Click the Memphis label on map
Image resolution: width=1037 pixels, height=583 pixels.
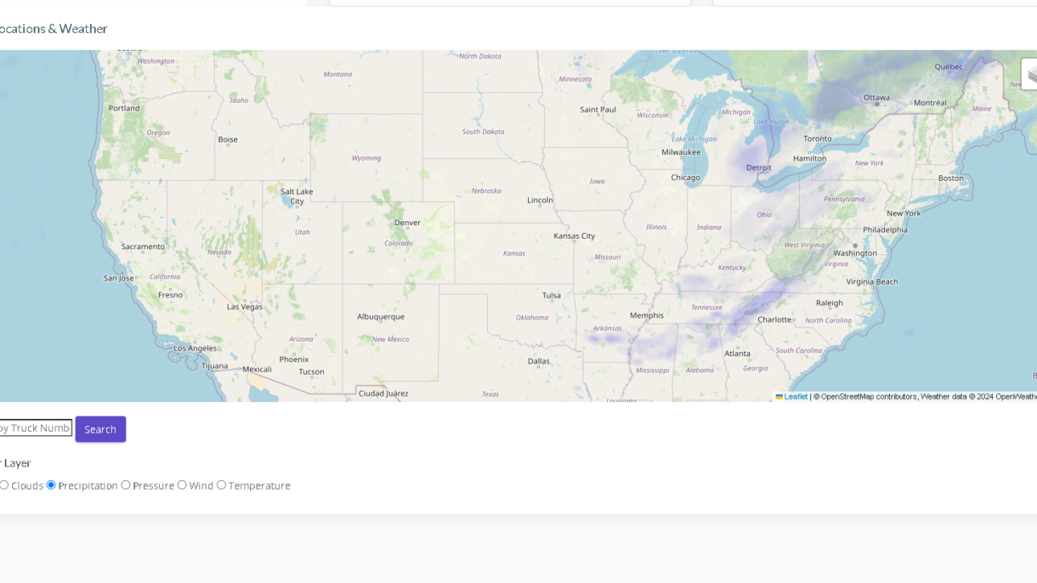(647, 315)
